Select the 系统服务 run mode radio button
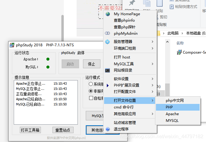This screenshot has width=206, height=142. coord(91,84)
